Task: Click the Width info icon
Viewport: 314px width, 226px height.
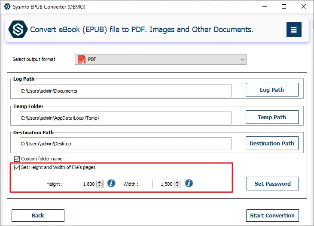Action: point(189,183)
